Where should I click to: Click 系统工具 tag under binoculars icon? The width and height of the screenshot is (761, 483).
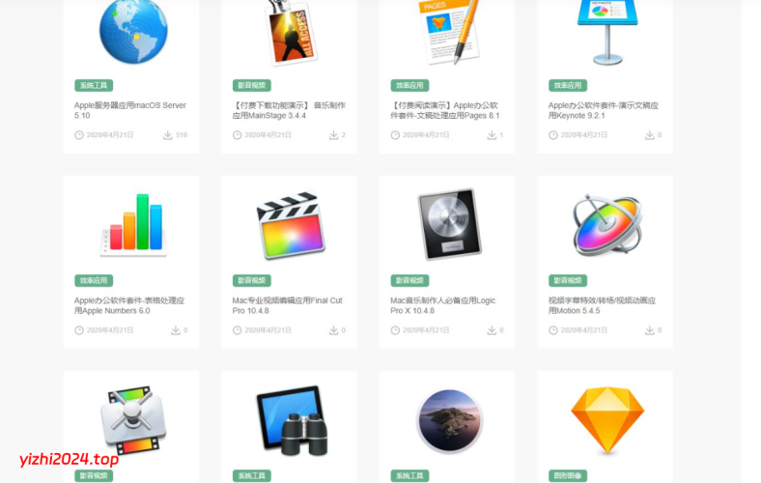[252, 475]
